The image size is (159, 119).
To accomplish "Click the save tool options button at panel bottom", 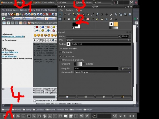I will click(x=67, y=97).
